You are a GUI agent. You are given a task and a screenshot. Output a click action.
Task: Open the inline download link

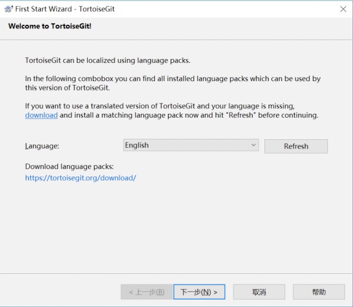pos(42,115)
